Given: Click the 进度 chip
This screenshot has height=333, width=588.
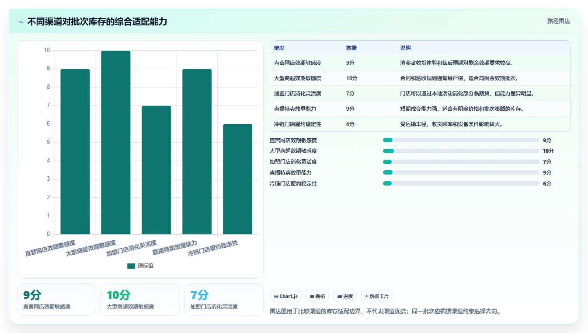Looking at the screenshot, I should (x=345, y=296).
